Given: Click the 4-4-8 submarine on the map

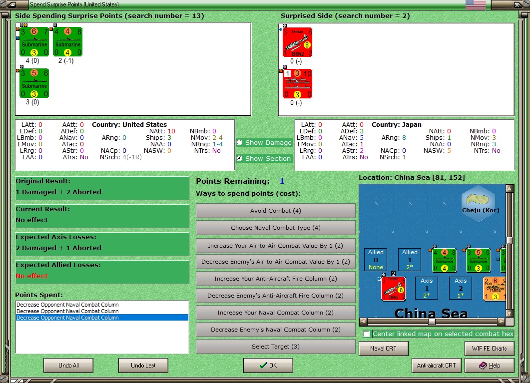Looking at the screenshot, I should coord(445,260).
